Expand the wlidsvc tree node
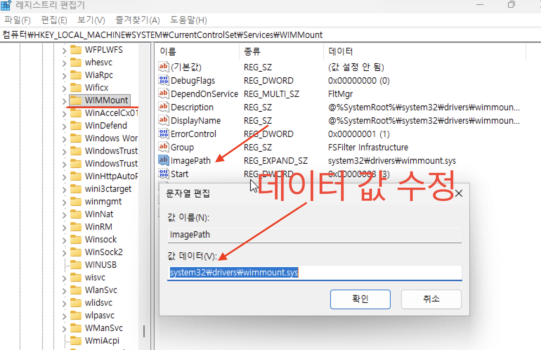Screen dimensions: 541x350 pos(64,303)
